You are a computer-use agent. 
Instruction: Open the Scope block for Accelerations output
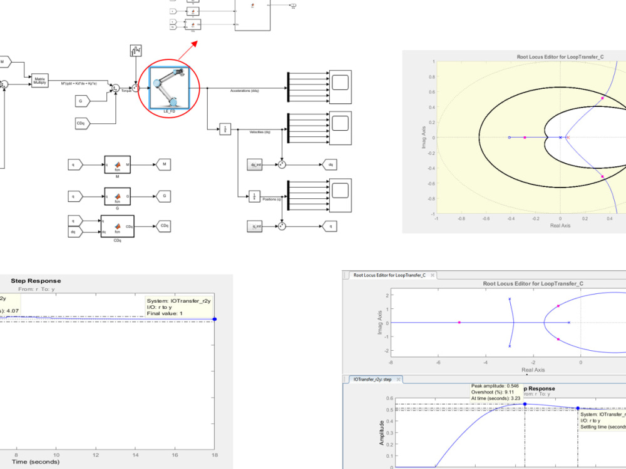[340, 86]
